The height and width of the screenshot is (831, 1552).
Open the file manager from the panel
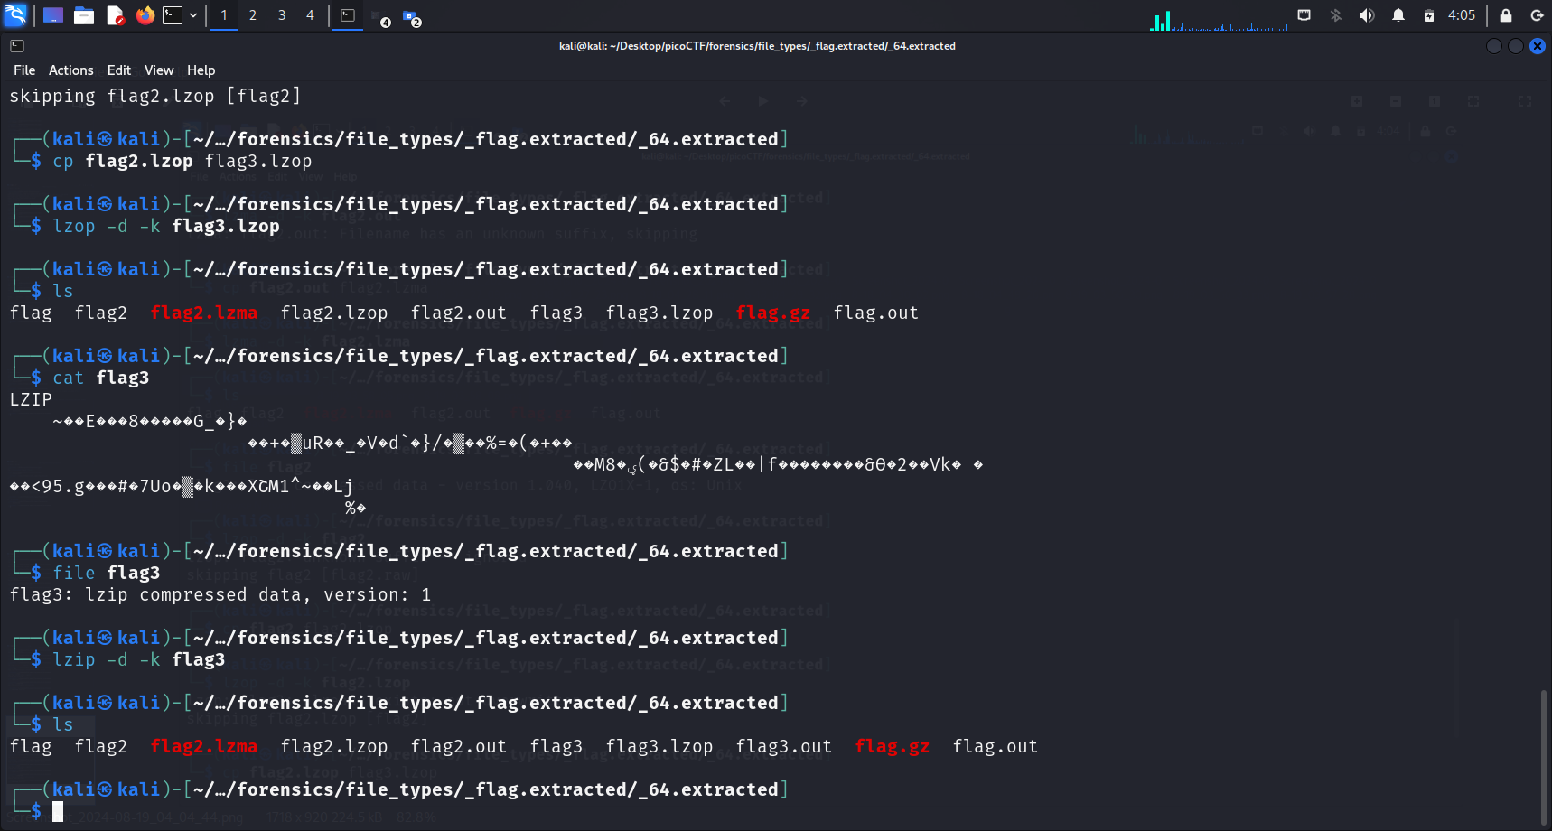[84, 15]
